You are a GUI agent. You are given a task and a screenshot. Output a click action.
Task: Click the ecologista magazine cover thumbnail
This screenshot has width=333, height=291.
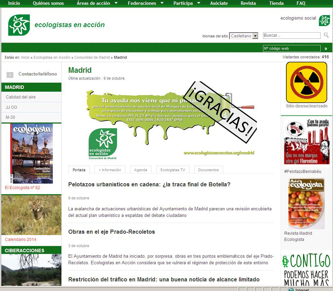tap(32, 153)
